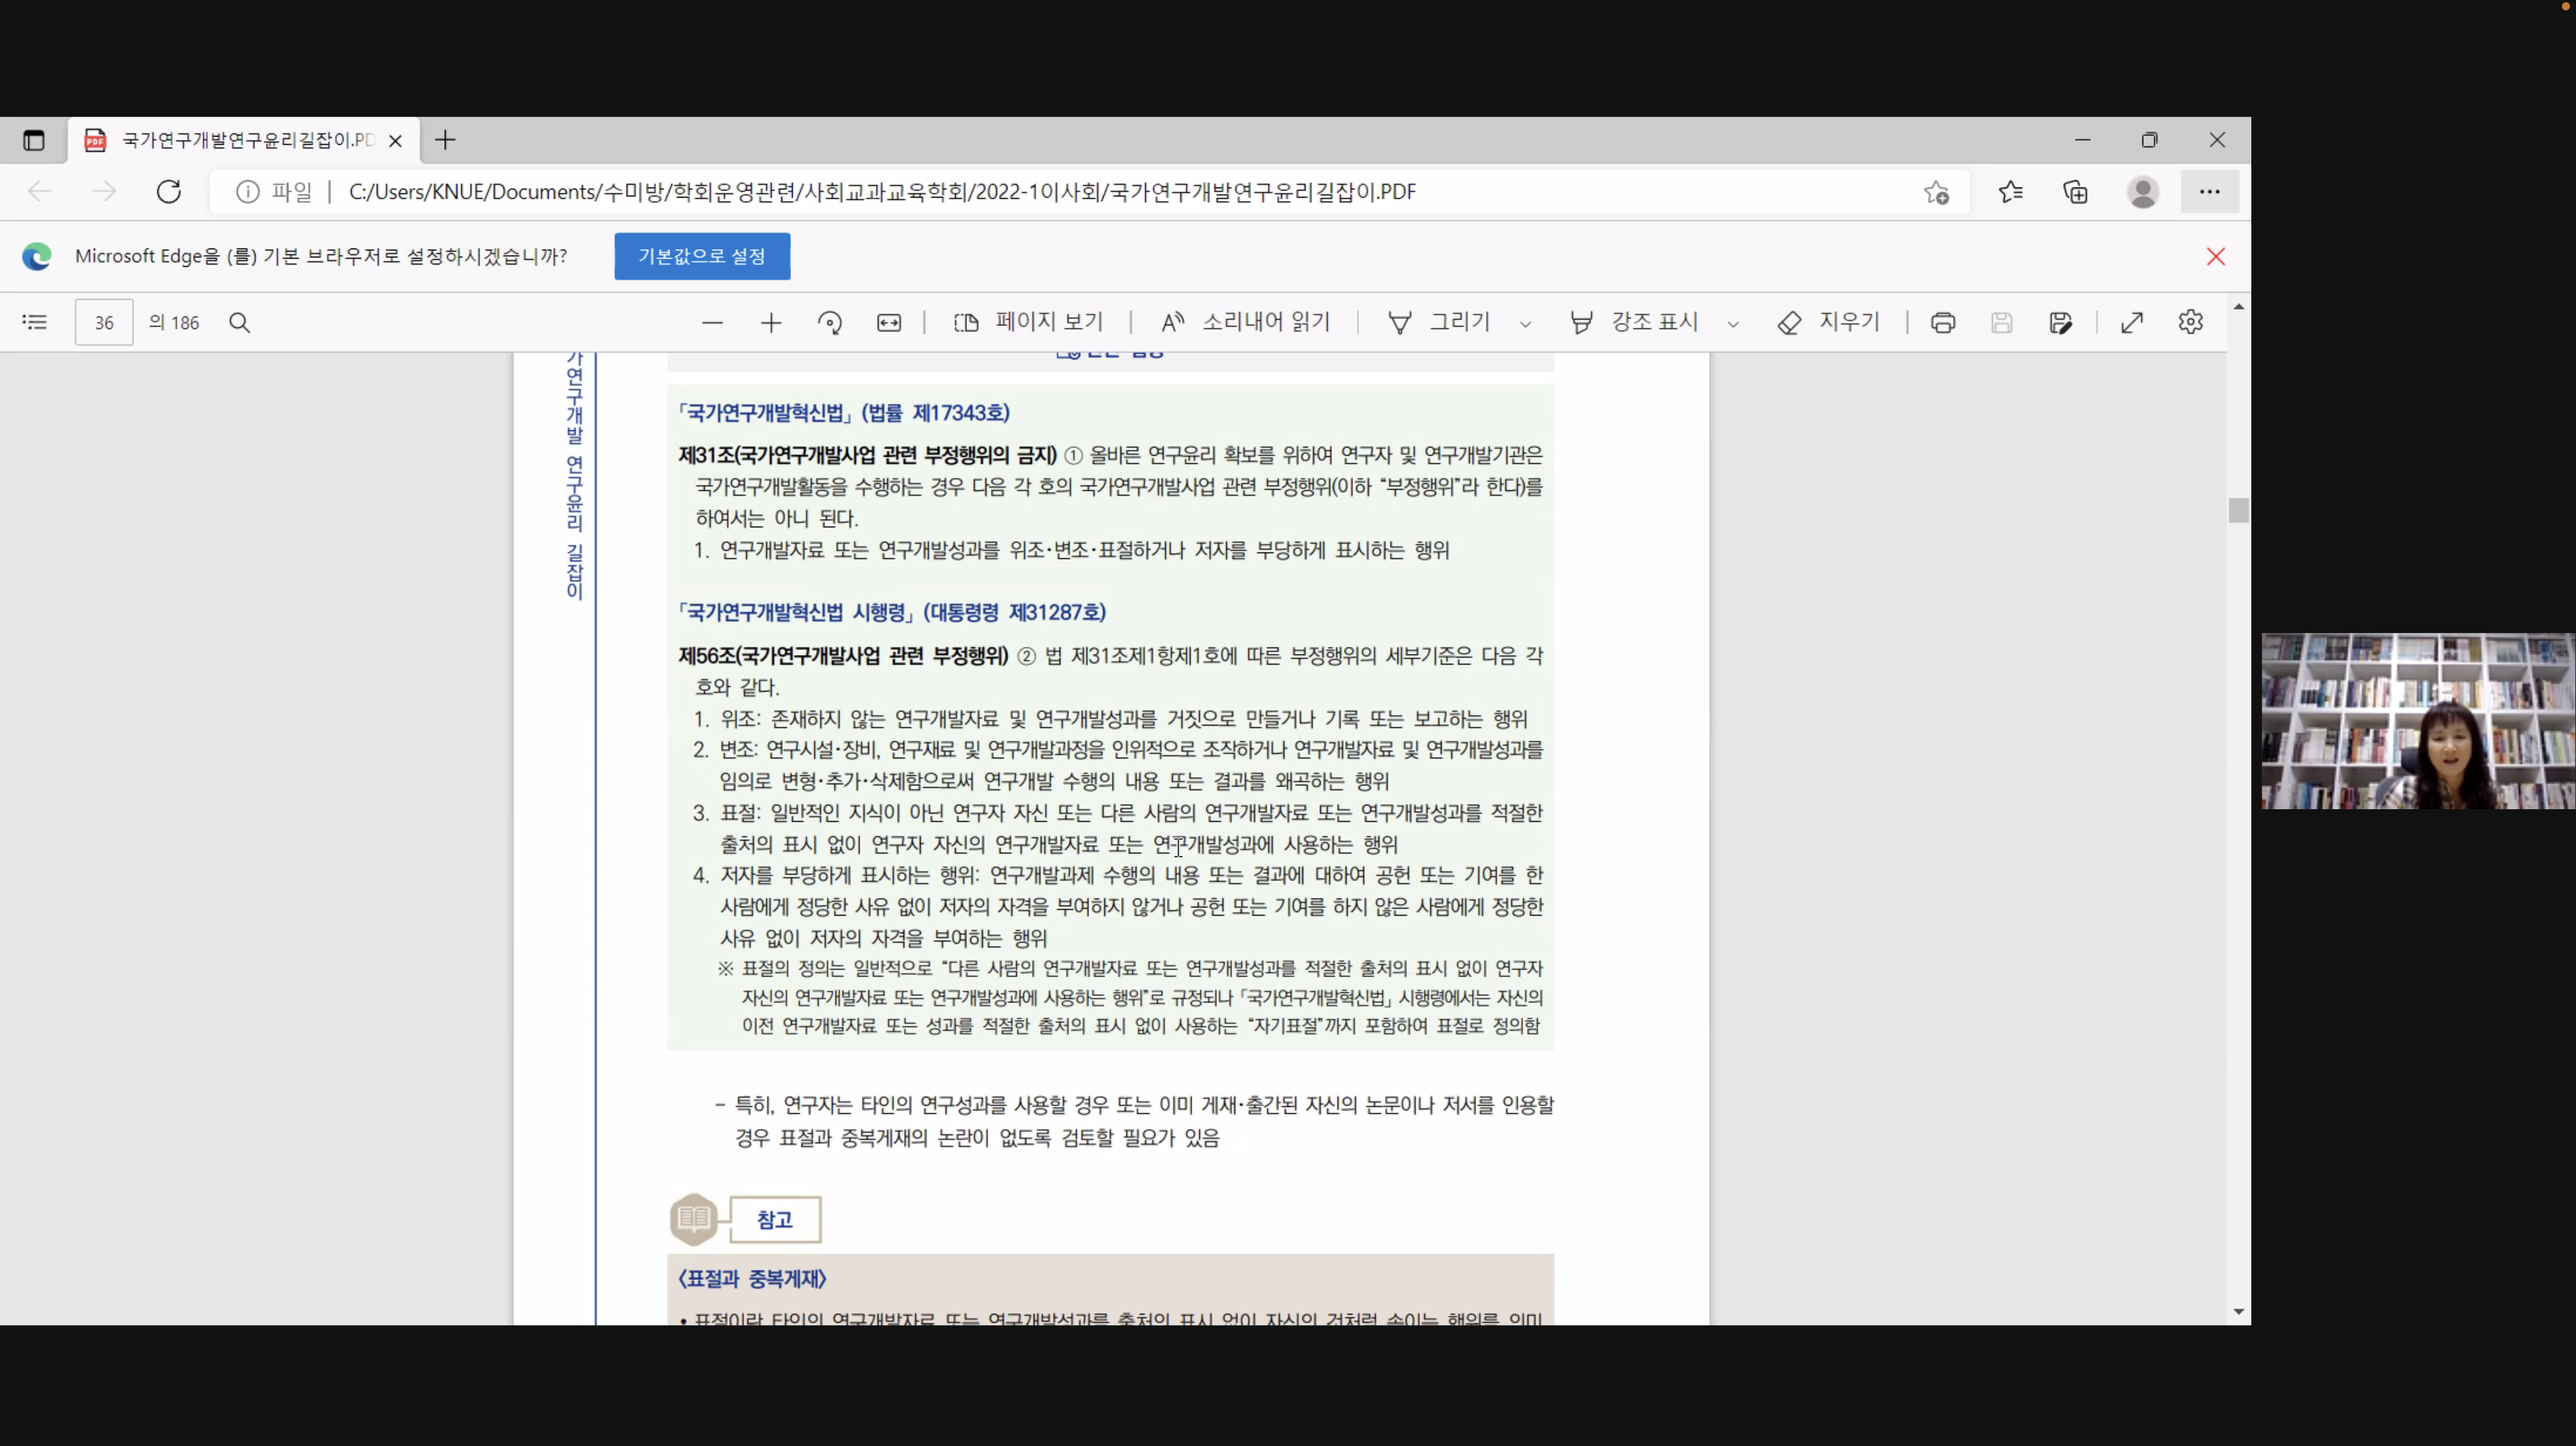Open Edge Settings and more menu
Screen dimensions: 2576x1446
(x=2210, y=192)
